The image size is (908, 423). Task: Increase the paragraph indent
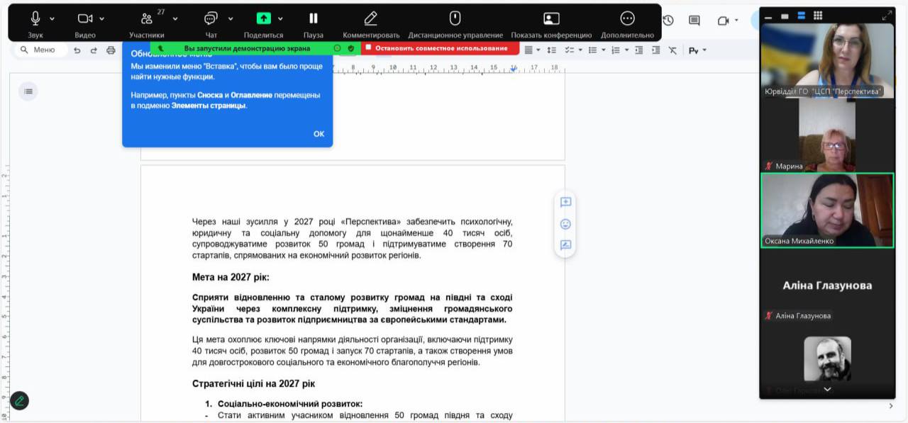tap(655, 50)
